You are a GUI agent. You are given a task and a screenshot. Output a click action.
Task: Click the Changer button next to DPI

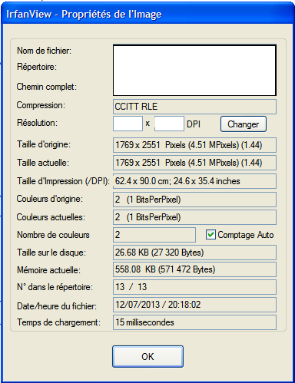[244, 124]
